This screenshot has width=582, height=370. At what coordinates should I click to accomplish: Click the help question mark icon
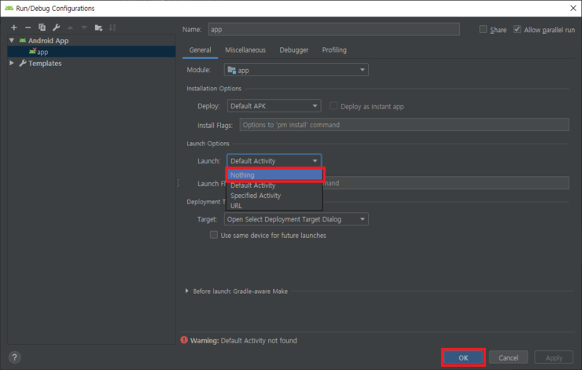(14, 357)
